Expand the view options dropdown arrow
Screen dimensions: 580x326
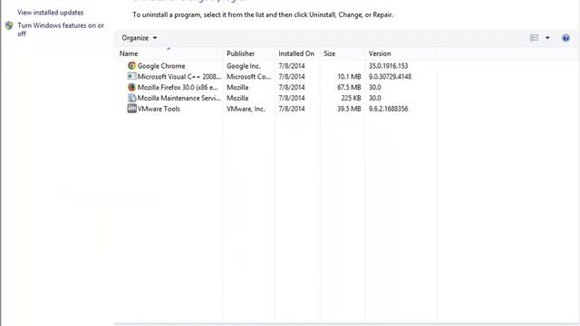(x=547, y=38)
